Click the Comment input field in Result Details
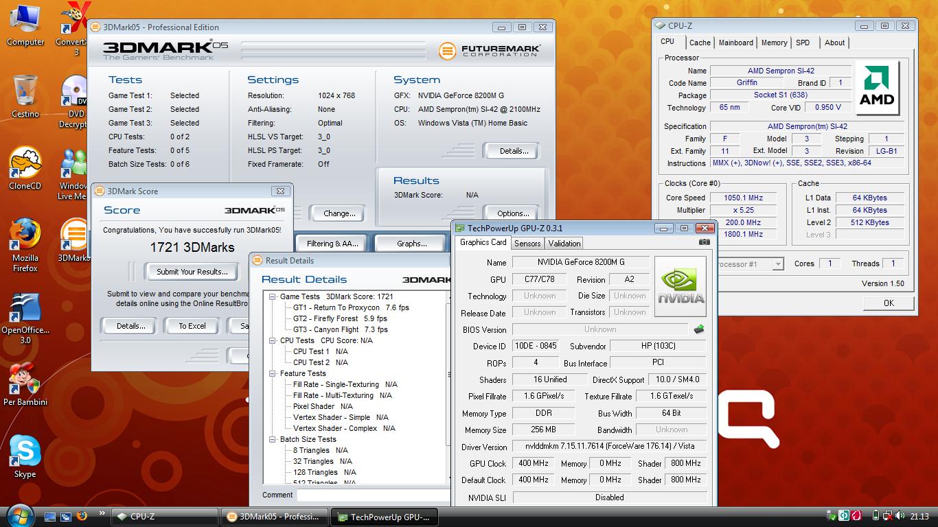 374,495
